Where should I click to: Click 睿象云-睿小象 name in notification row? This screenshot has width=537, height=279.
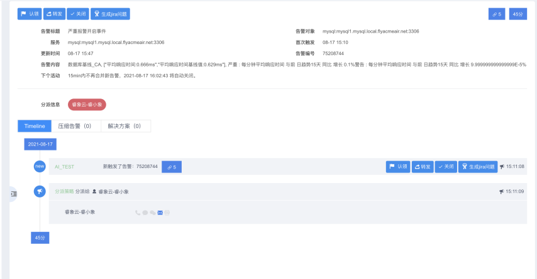point(80,212)
